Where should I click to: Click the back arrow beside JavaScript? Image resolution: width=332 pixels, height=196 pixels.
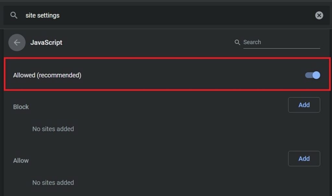(x=17, y=42)
